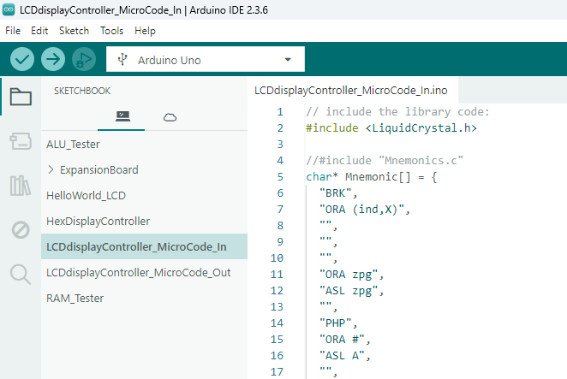Select the HexDisplayController sketch
Screen dimensions: 567x379
(x=98, y=221)
